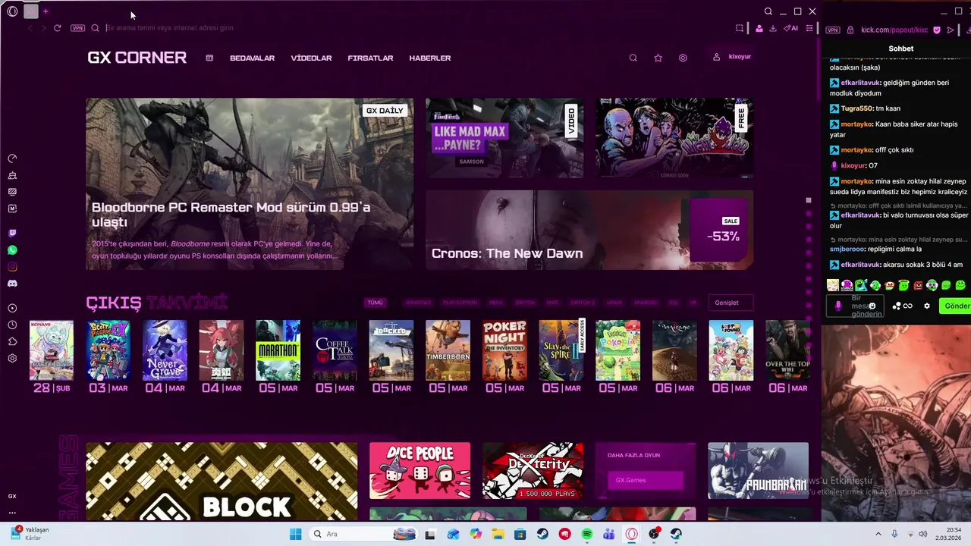Image resolution: width=971 pixels, height=546 pixels.
Task: Open the FIRSATLAR tab
Action: [x=370, y=58]
